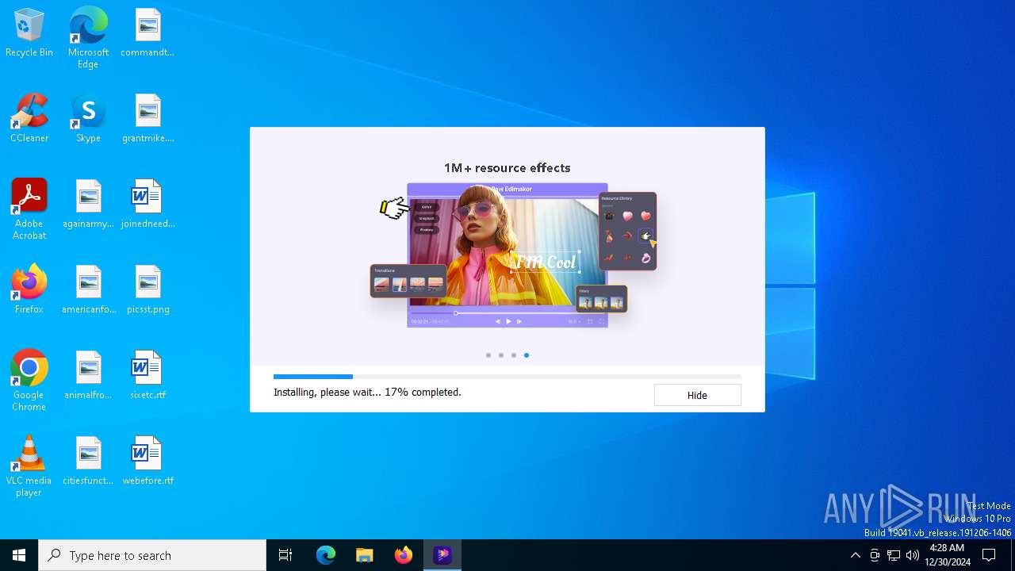
Task: Select the picsst.png file icon
Action: (x=147, y=290)
